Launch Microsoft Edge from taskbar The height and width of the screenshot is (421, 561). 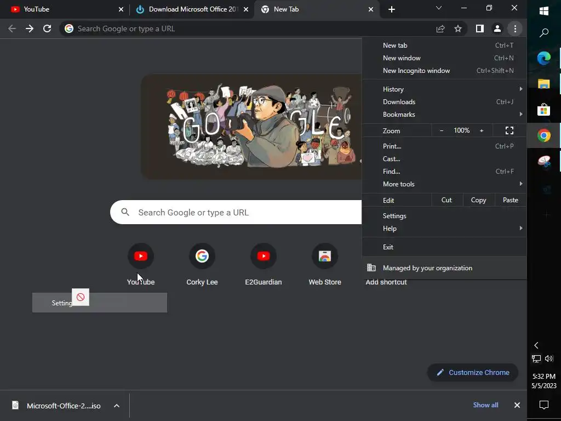[x=544, y=58]
